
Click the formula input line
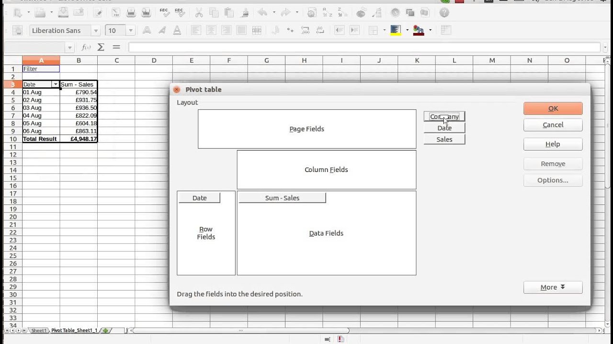(x=364, y=47)
